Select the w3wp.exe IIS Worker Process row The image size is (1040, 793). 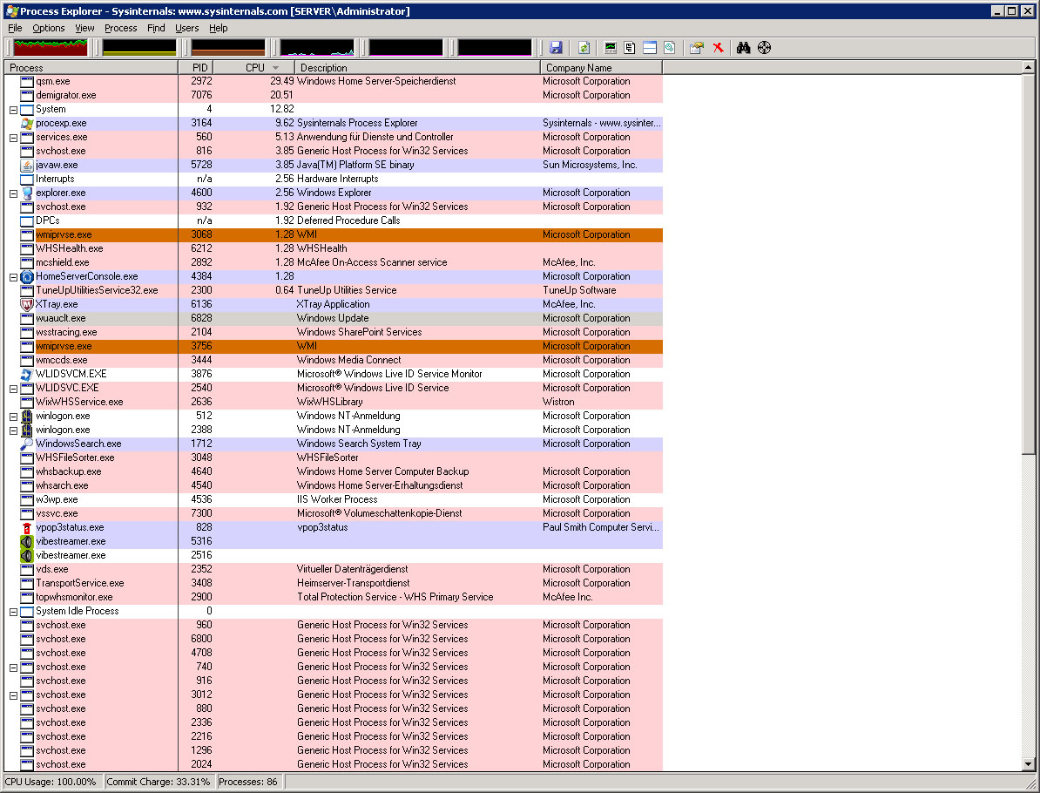333,499
